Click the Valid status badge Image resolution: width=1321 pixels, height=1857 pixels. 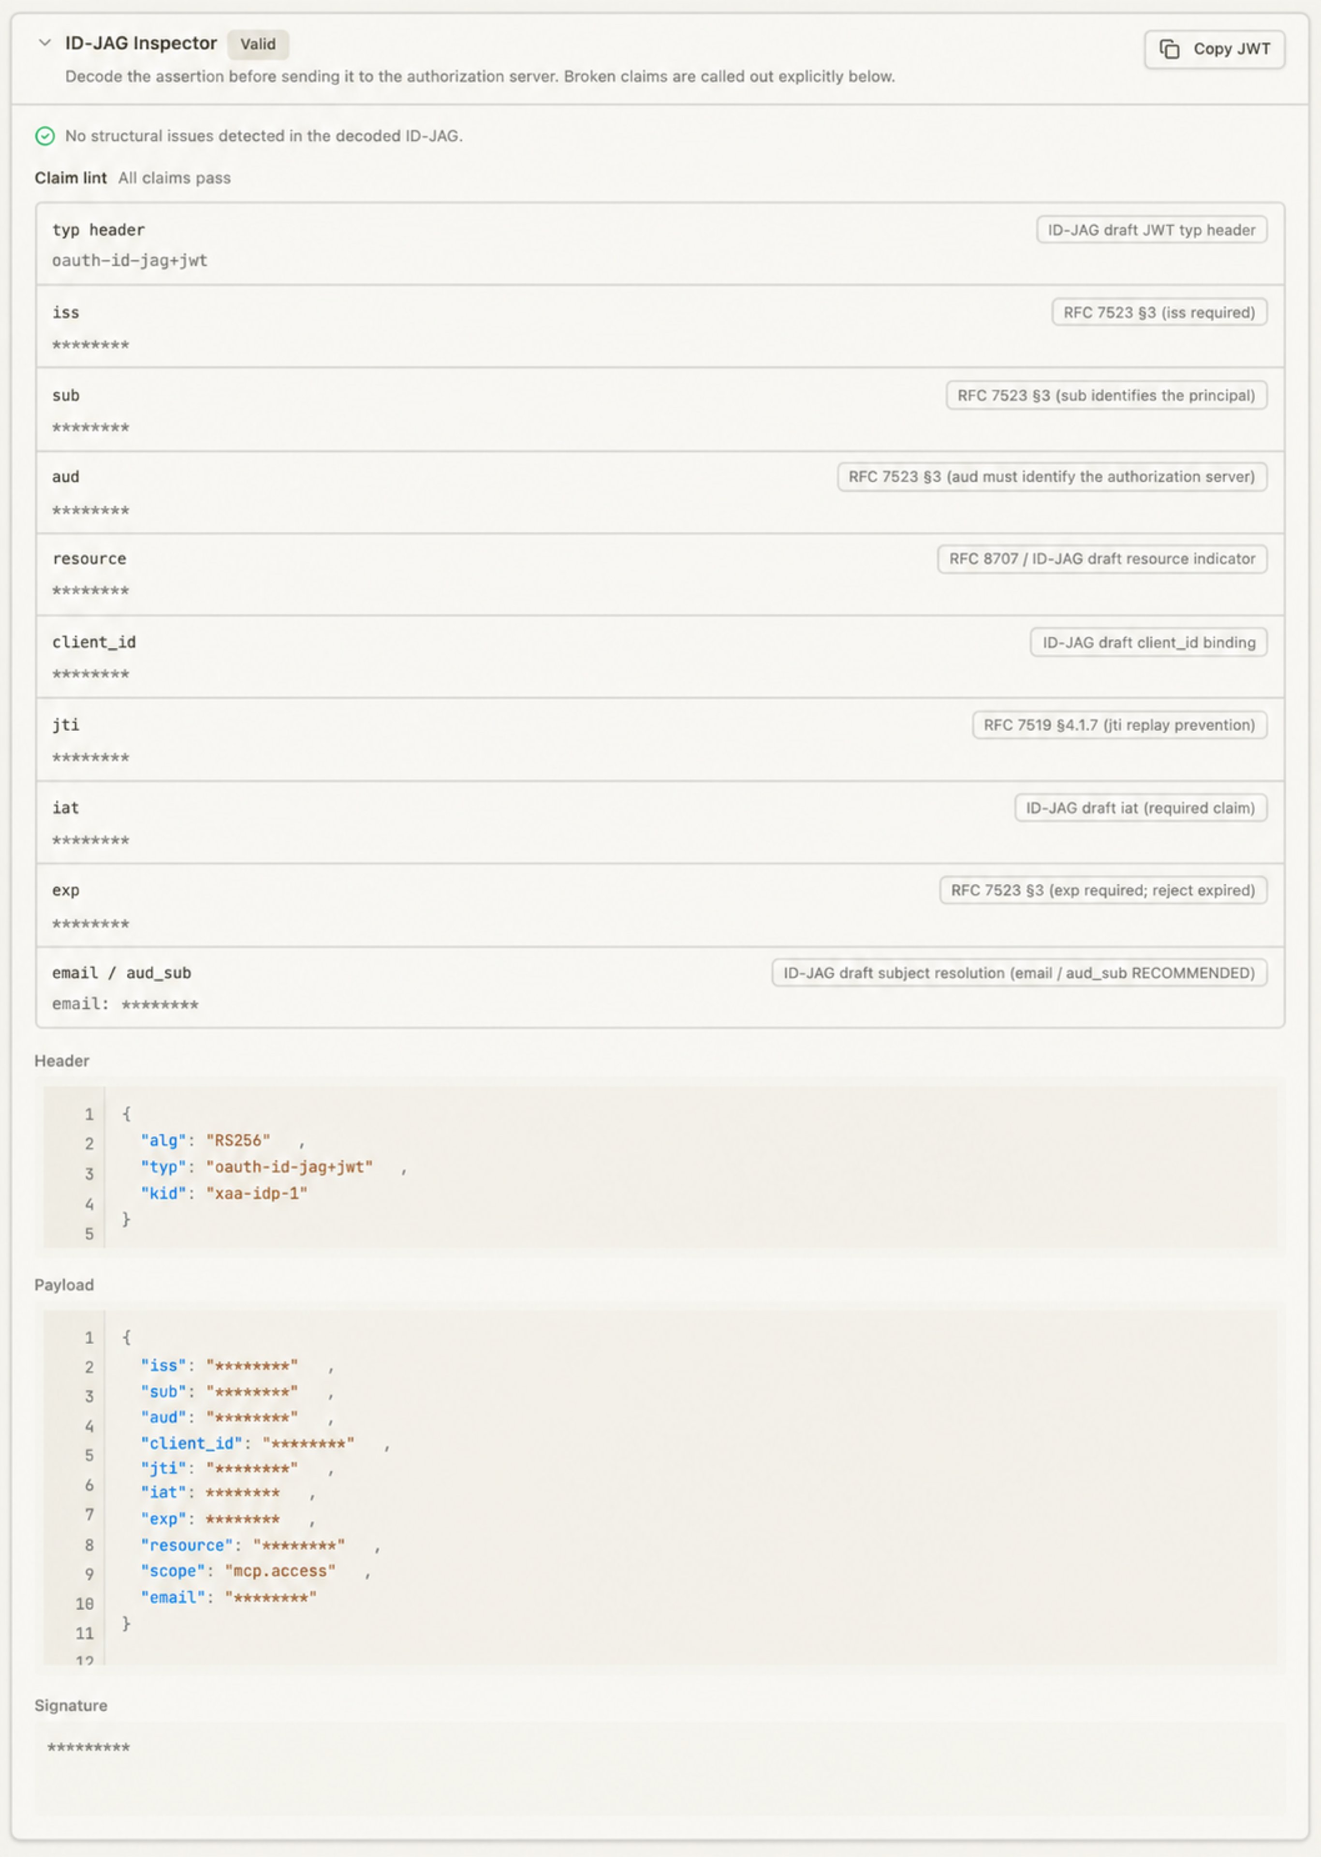(258, 44)
